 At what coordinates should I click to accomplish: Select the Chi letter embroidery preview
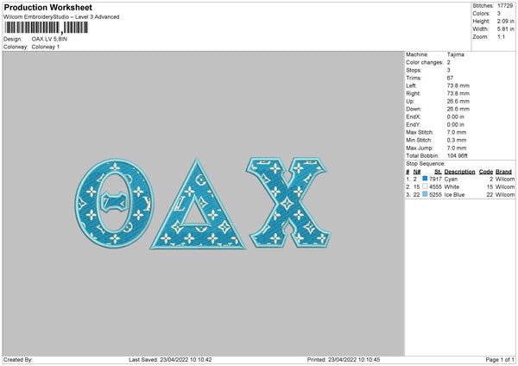click(x=288, y=203)
